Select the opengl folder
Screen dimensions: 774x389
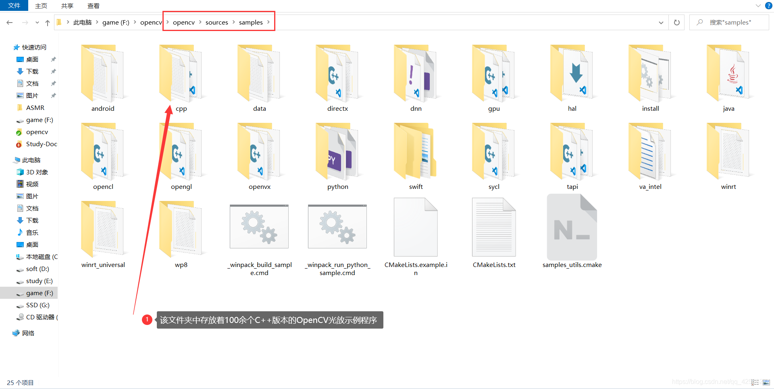click(181, 156)
